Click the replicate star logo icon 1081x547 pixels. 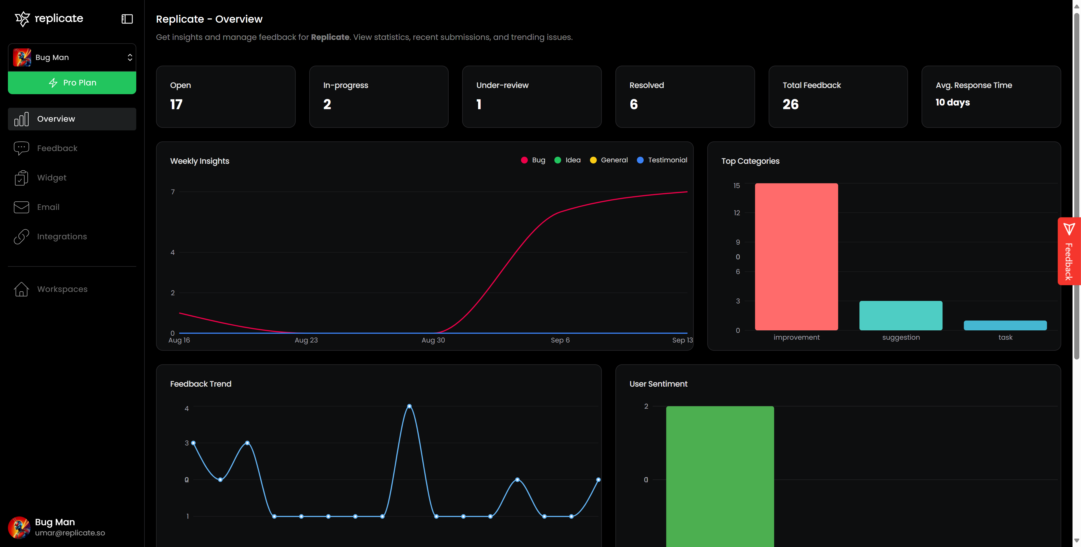pos(22,18)
